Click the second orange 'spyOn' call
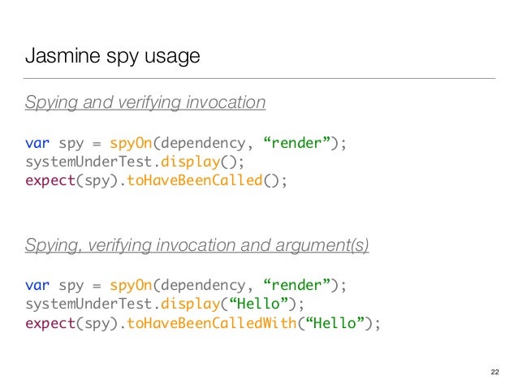The width and height of the screenshot is (518, 389). click(131, 286)
